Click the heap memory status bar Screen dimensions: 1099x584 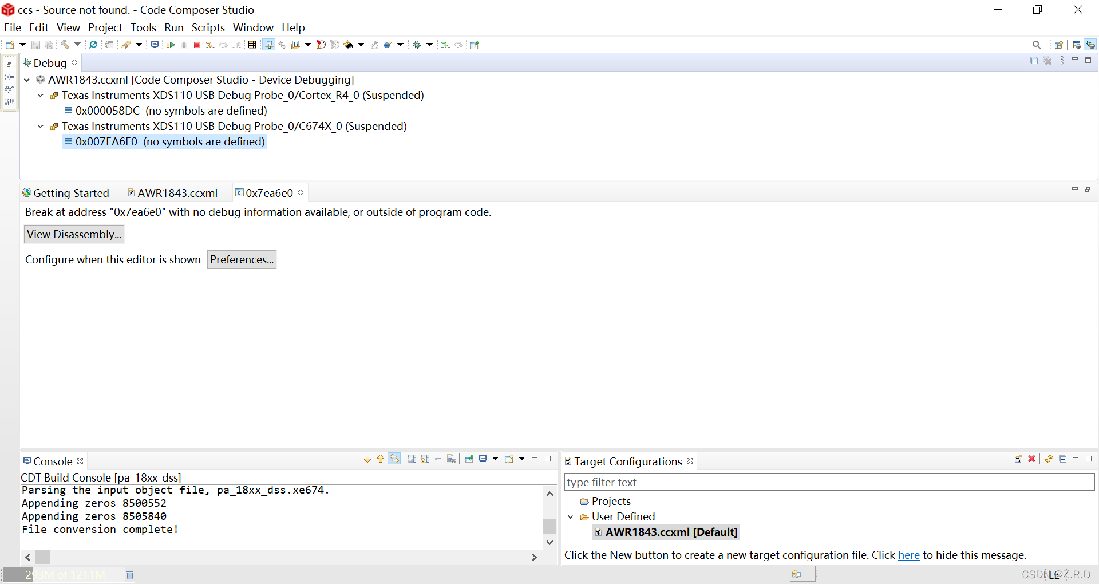(64, 575)
